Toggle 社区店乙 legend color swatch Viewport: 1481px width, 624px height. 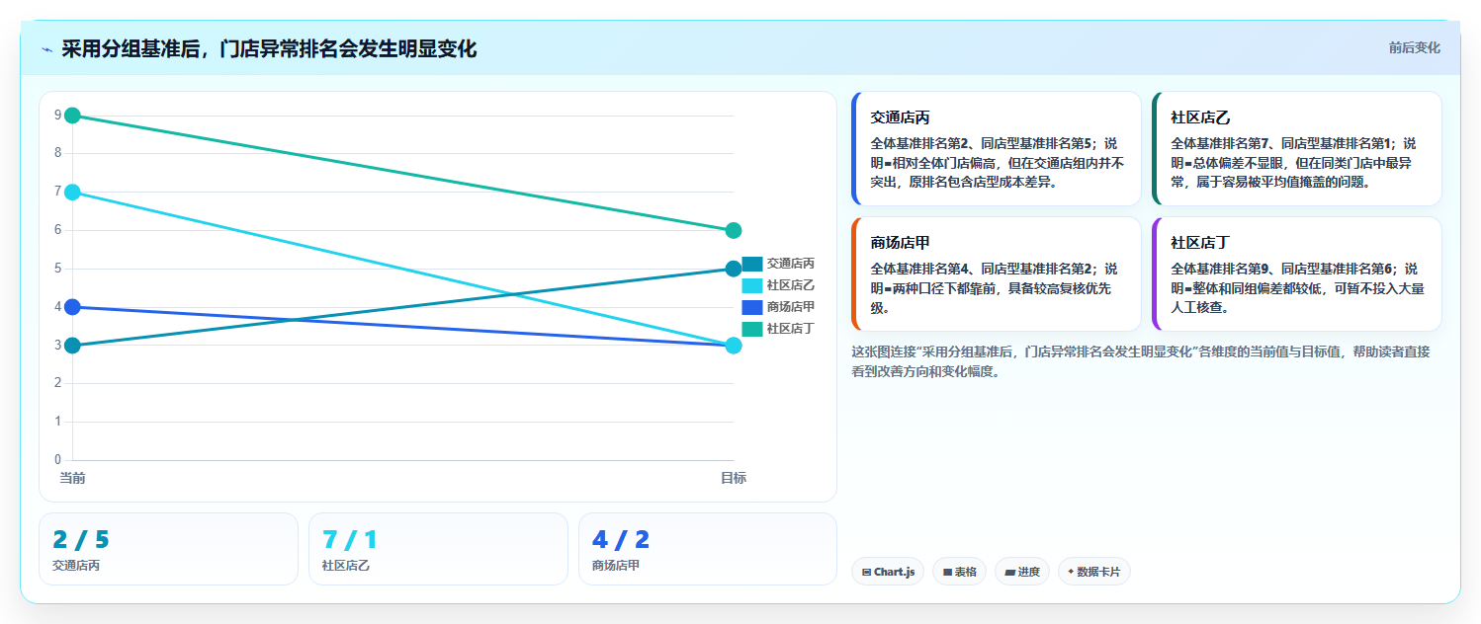[x=751, y=285]
